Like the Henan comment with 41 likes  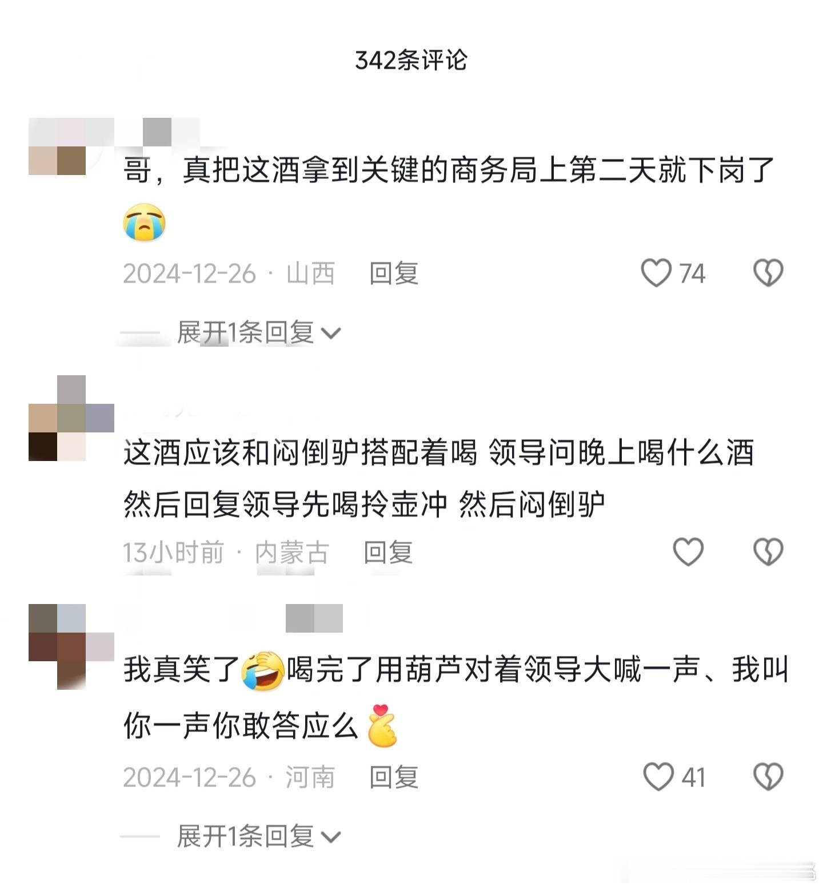click(658, 777)
